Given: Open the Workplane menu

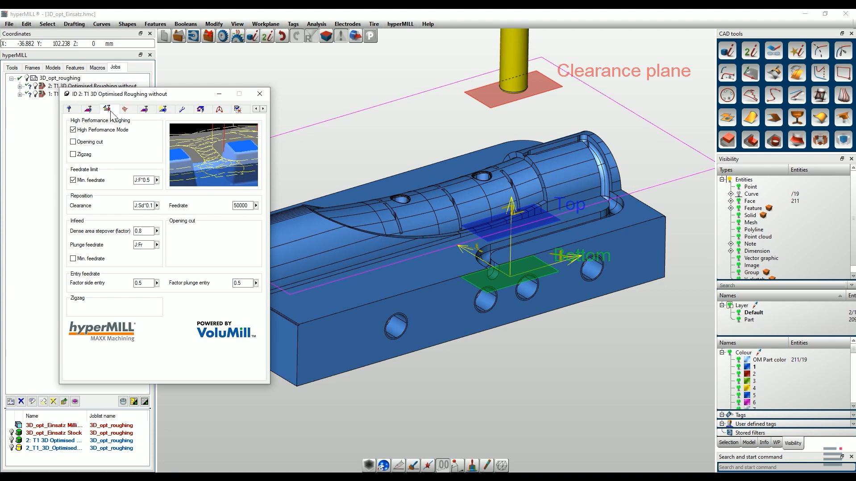Looking at the screenshot, I should 266,24.
